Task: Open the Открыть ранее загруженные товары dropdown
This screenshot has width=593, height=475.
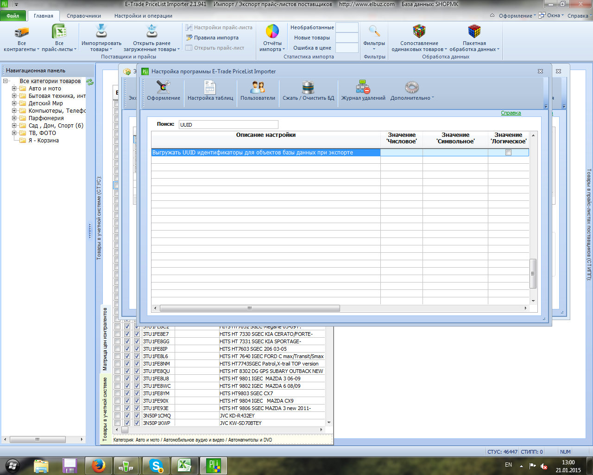Action: (151, 46)
